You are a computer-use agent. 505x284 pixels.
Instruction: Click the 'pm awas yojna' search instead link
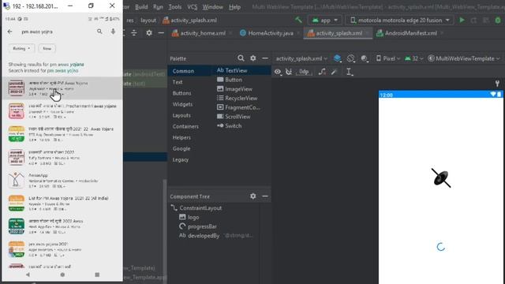tap(63, 70)
